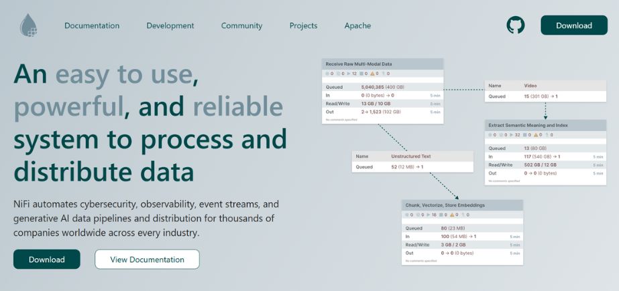Click the Download button in the top navigation bar
The height and width of the screenshot is (291, 619).
coord(574,25)
